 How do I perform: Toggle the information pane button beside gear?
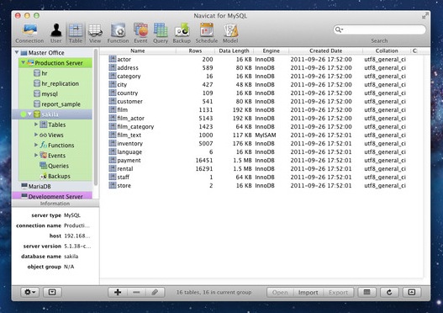pyautogui.click(x=52, y=292)
